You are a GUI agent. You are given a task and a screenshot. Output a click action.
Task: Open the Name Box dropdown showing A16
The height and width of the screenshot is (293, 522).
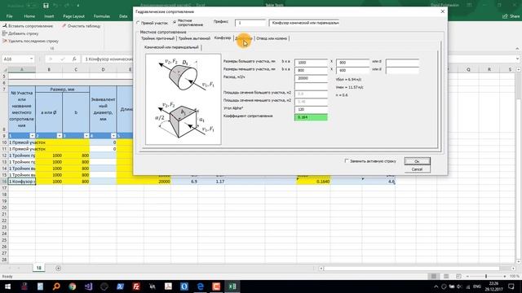pos(31,59)
